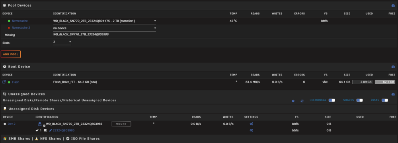Open the Nvmecache 2 device link
Screen dimensions: 398x143
pyautogui.click(x=21, y=28)
